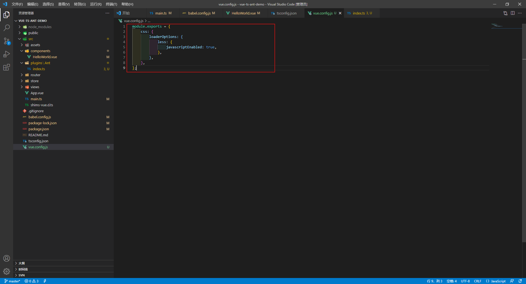Image resolution: width=526 pixels, height=284 pixels.
Task: Open the Explorer view in activity bar
Action: (7, 15)
